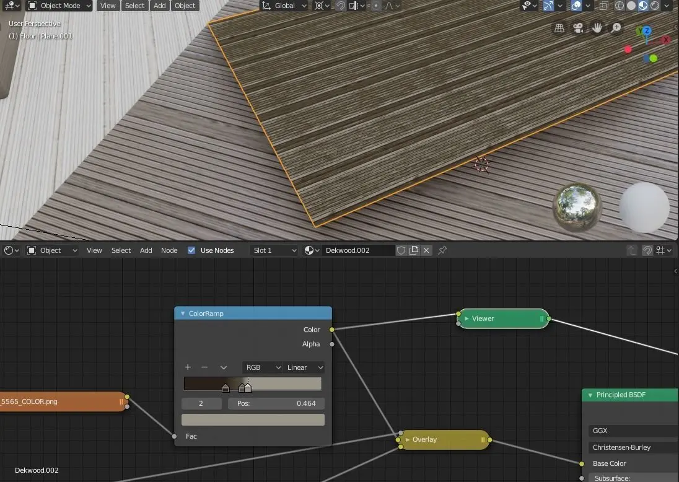This screenshot has width=679, height=482.
Task: Click the zoom view magnifier icon
Action: point(616,28)
